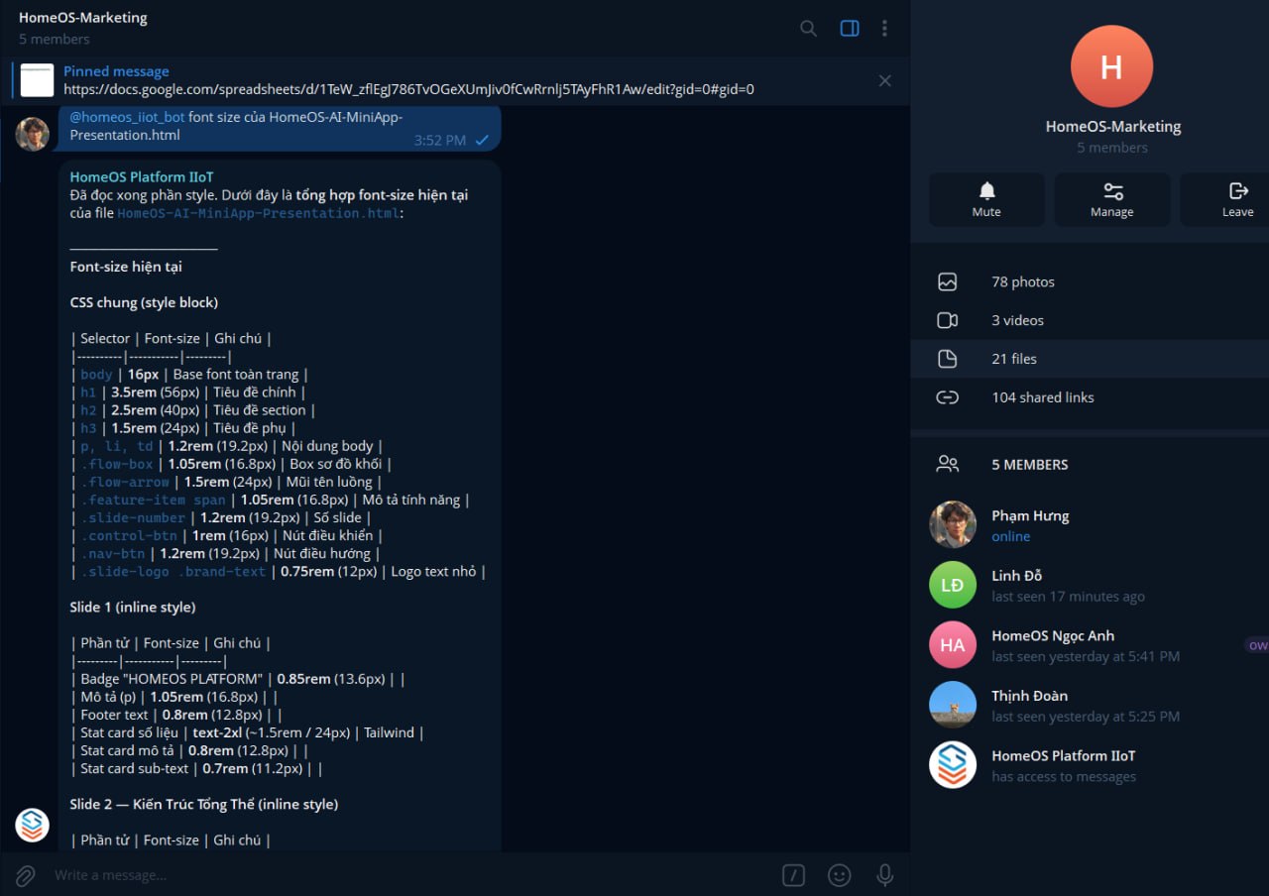The image size is (1269, 896).
Task: Open sender avatar beside the font size question
Action: (33, 134)
